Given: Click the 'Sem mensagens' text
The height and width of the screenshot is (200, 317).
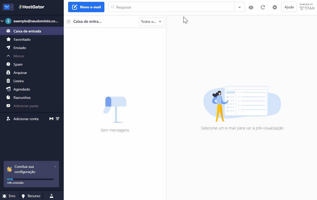Looking at the screenshot, I should 115,130.
